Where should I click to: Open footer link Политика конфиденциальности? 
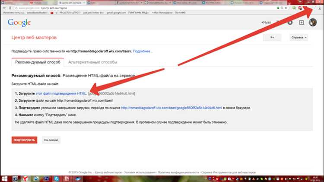tap(178, 172)
